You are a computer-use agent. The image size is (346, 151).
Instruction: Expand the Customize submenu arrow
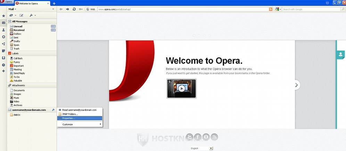100,124
